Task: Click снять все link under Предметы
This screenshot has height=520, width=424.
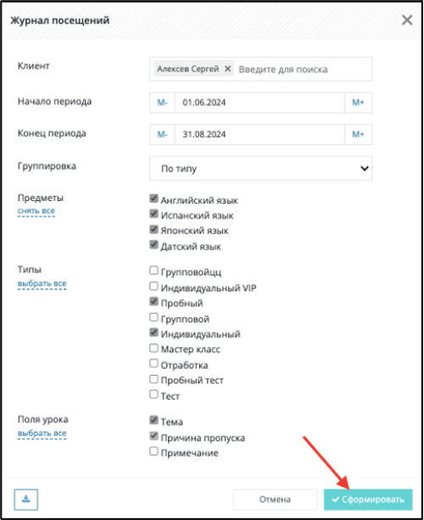Action: (x=36, y=211)
